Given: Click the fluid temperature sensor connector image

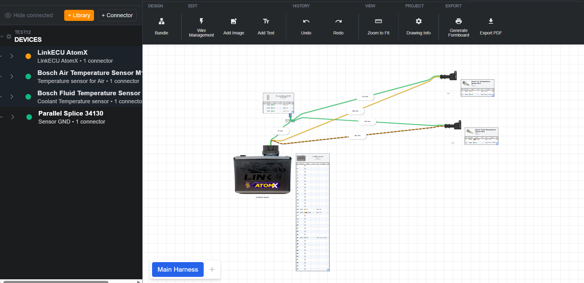Looking at the screenshot, I should pos(453,125).
